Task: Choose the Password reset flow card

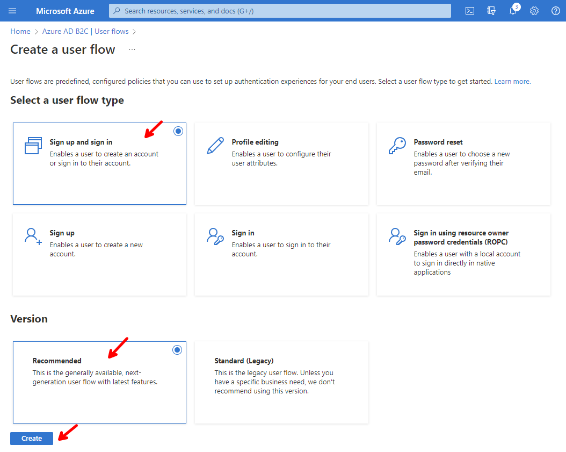Action: pos(463,164)
